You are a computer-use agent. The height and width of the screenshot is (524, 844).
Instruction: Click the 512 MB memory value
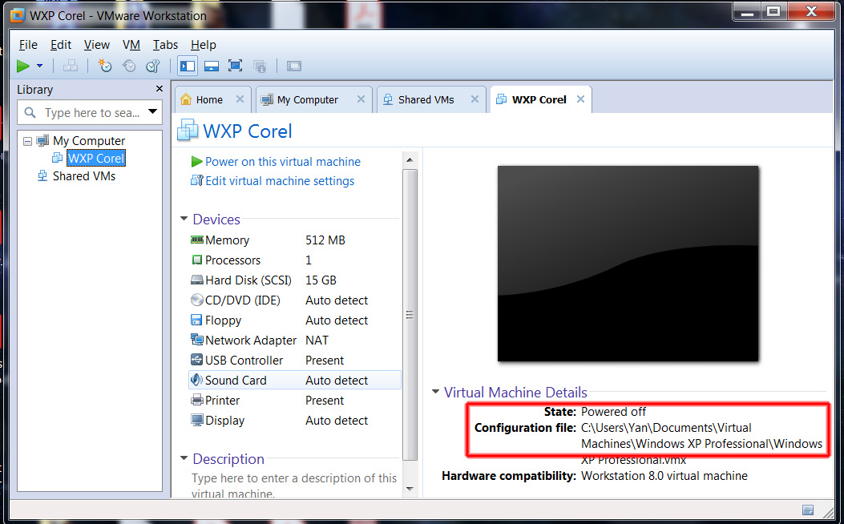[325, 240]
